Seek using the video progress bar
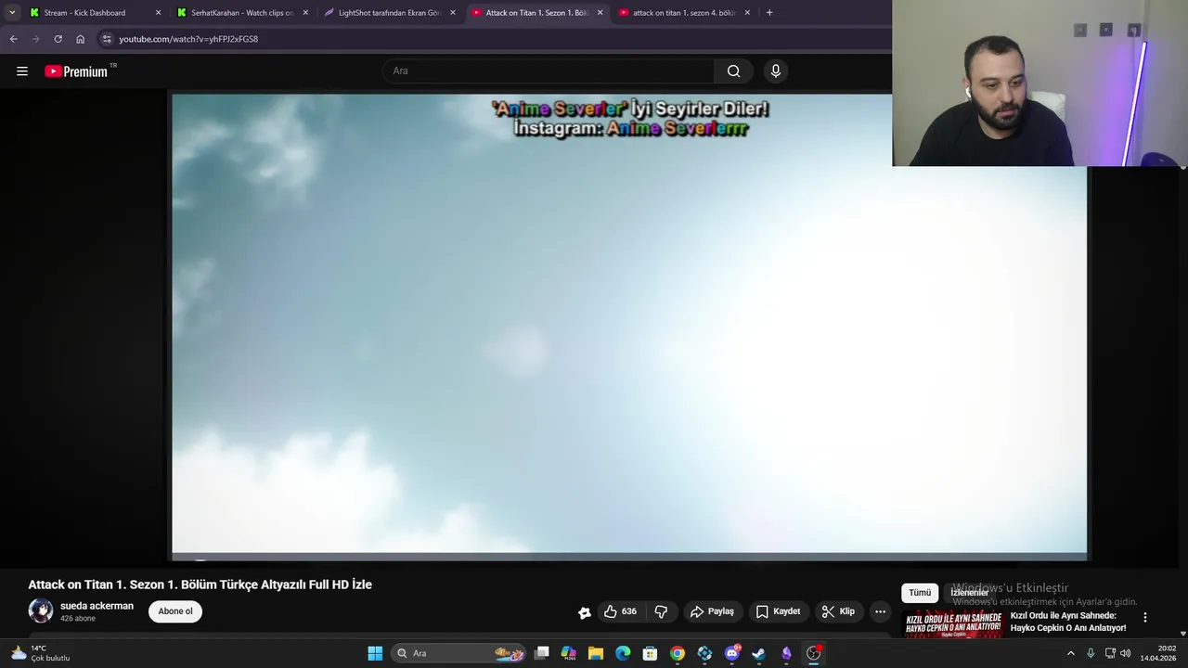Screen dimensions: 1188x668 coord(628,558)
